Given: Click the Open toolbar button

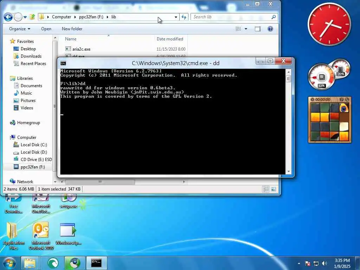Looking at the screenshot, I should [46, 29].
